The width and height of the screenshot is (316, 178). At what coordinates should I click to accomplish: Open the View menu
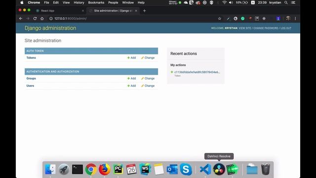pos(66,2)
